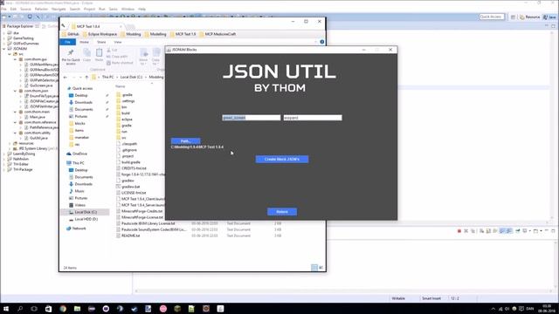Screen dimensions: 559x314
Task: Open the Store icon on the taskbar
Action: click(x=49, y=309)
